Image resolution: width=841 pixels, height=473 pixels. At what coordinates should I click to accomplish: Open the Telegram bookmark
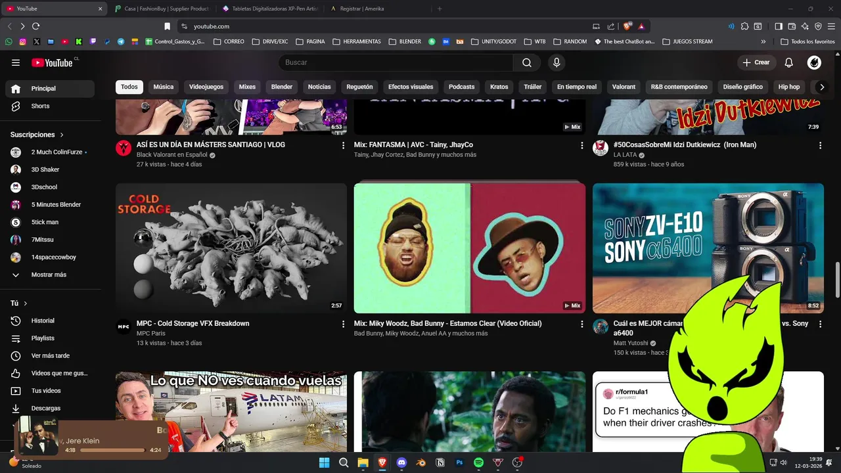click(121, 41)
